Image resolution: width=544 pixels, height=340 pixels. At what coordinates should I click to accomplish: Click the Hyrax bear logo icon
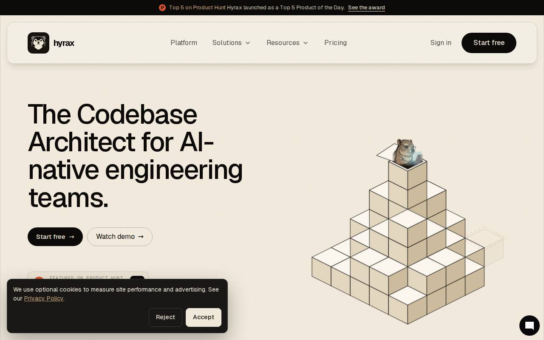[38, 43]
